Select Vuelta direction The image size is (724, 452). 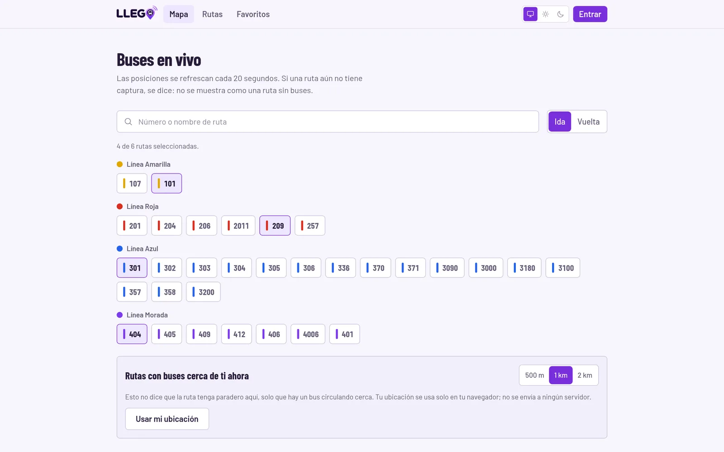click(588, 122)
